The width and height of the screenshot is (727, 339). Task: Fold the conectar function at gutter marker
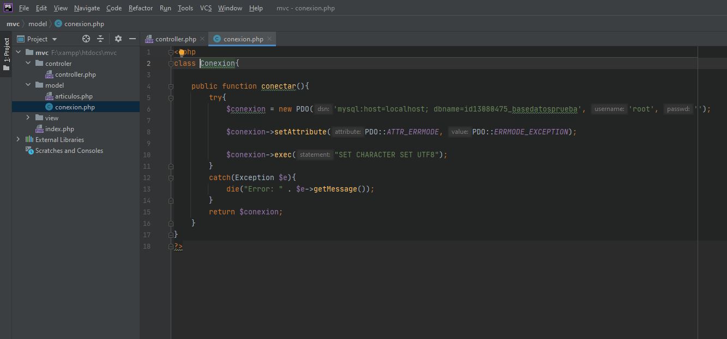[x=171, y=87]
